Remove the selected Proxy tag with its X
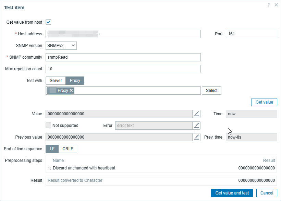This screenshot has height=201, width=281. [x=71, y=91]
